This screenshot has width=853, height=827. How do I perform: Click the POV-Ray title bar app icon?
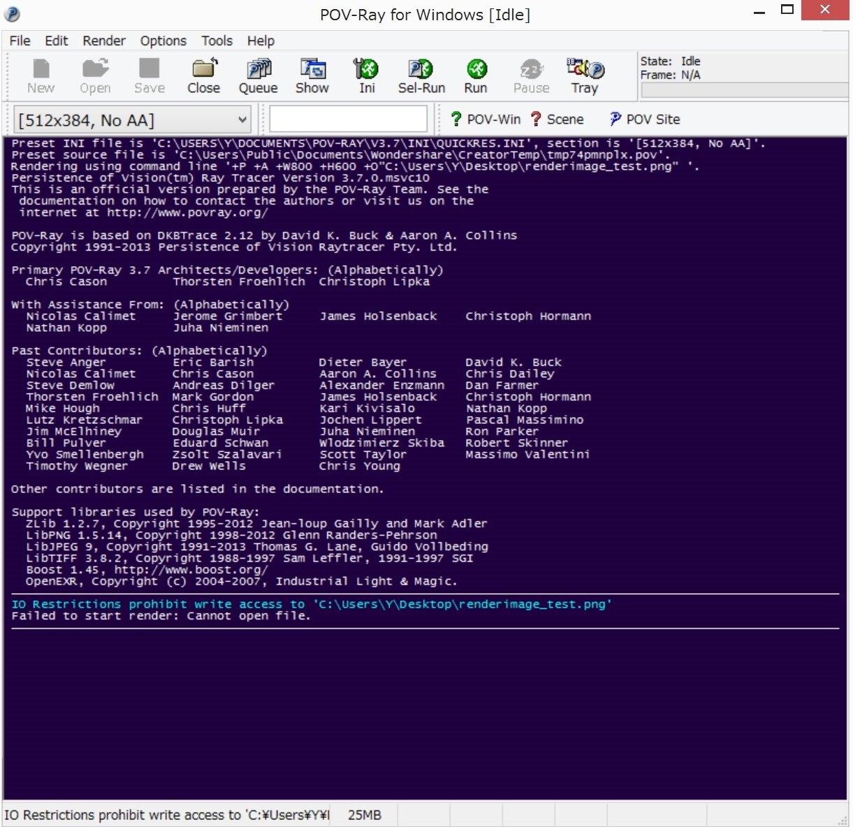[x=12, y=14]
